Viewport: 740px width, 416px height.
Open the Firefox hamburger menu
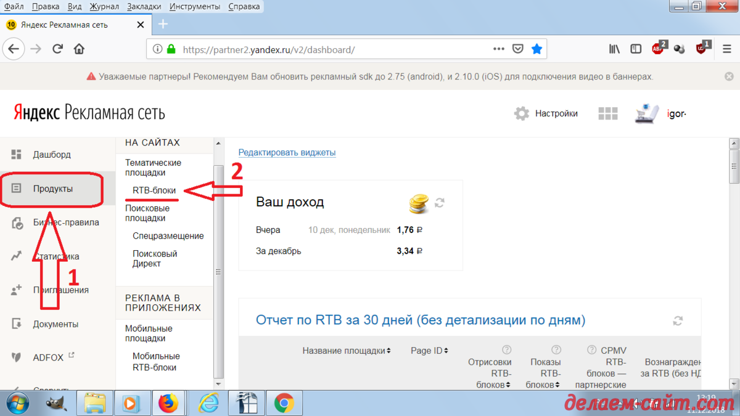[727, 49]
